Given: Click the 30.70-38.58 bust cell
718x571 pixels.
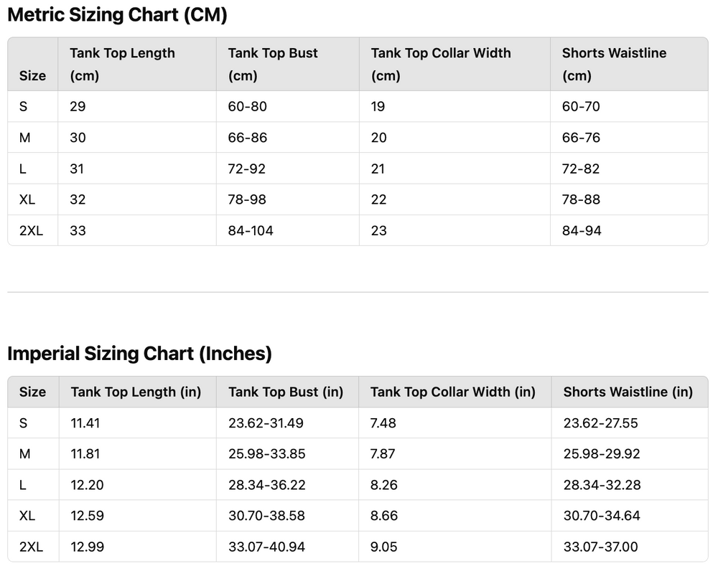Looking at the screenshot, I should (x=266, y=516).
